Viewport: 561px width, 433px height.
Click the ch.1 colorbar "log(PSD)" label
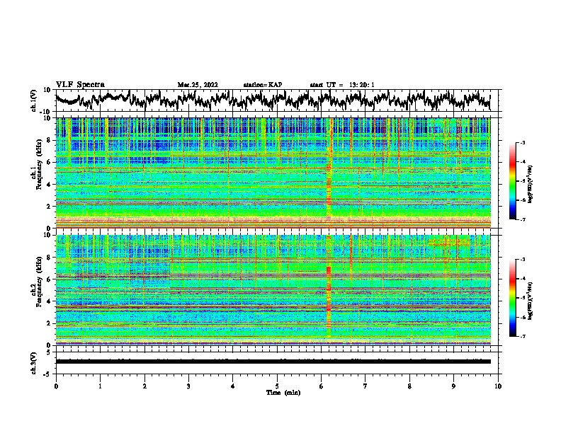[530, 185]
